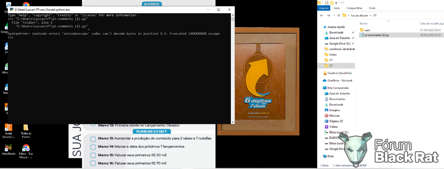Open the HandBrake desktop shortcut
This screenshot has height=169, width=444.
(x=8, y=150)
